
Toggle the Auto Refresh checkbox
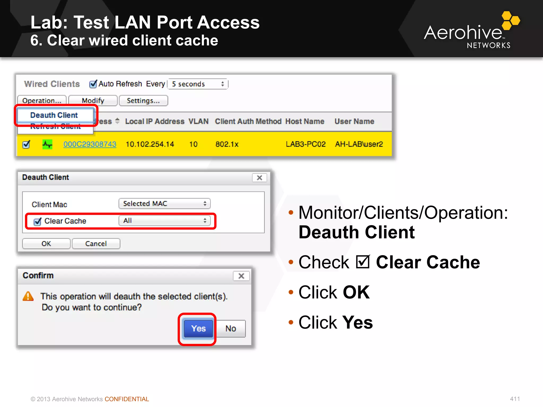coord(93,84)
